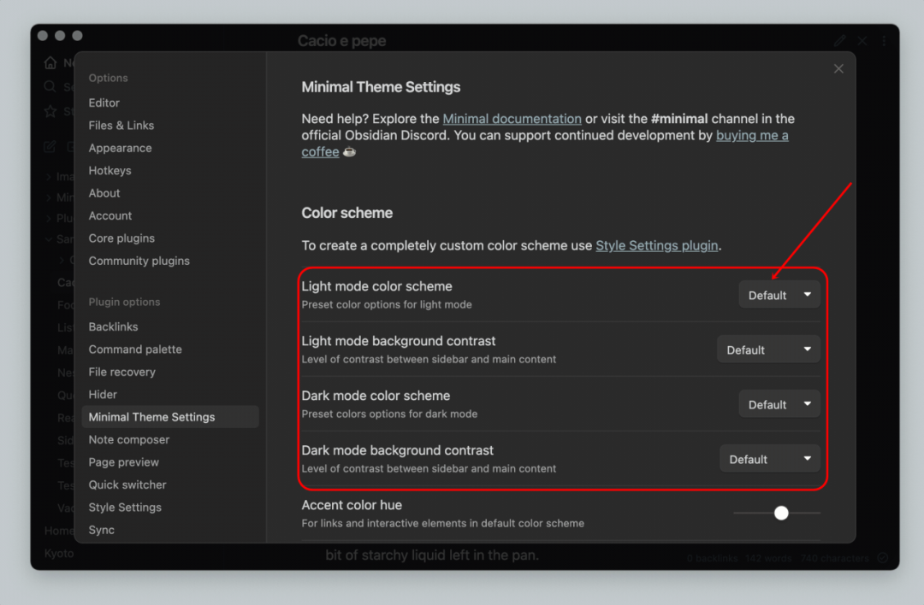Close the settings dialog with the X
This screenshot has height=605, width=924.
[x=838, y=68]
